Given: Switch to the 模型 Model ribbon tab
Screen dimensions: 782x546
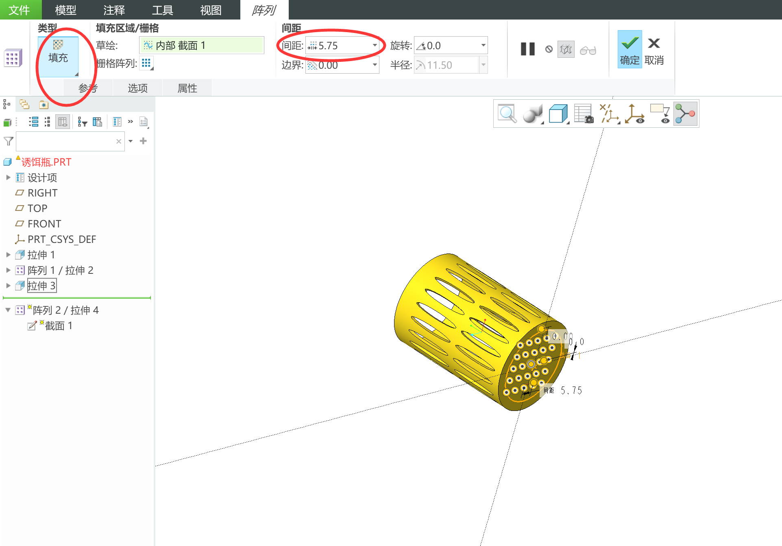Looking at the screenshot, I should click(x=65, y=10).
